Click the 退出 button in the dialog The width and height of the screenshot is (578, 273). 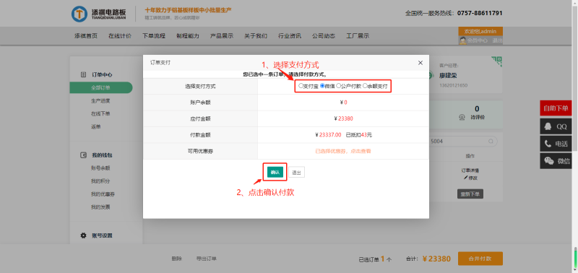click(x=296, y=172)
